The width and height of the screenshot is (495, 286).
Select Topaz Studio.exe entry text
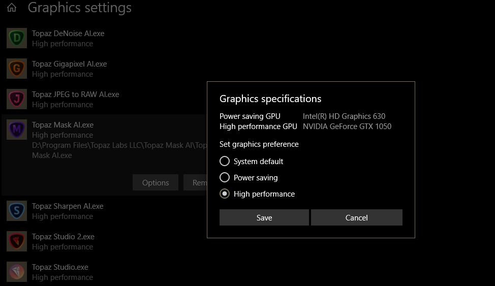60,267
